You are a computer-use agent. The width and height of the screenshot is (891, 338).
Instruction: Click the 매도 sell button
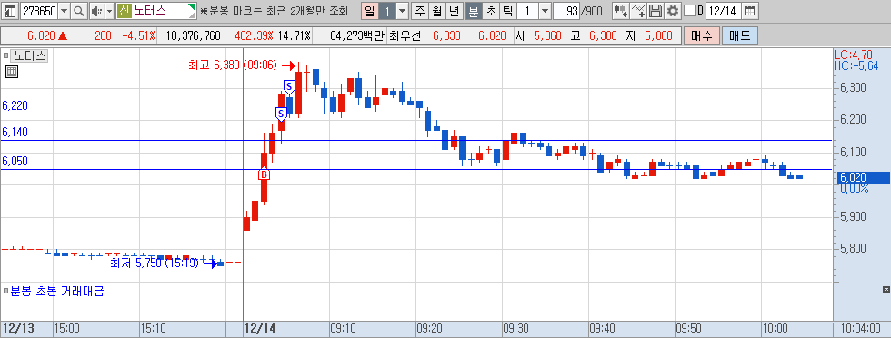click(x=740, y=35)
